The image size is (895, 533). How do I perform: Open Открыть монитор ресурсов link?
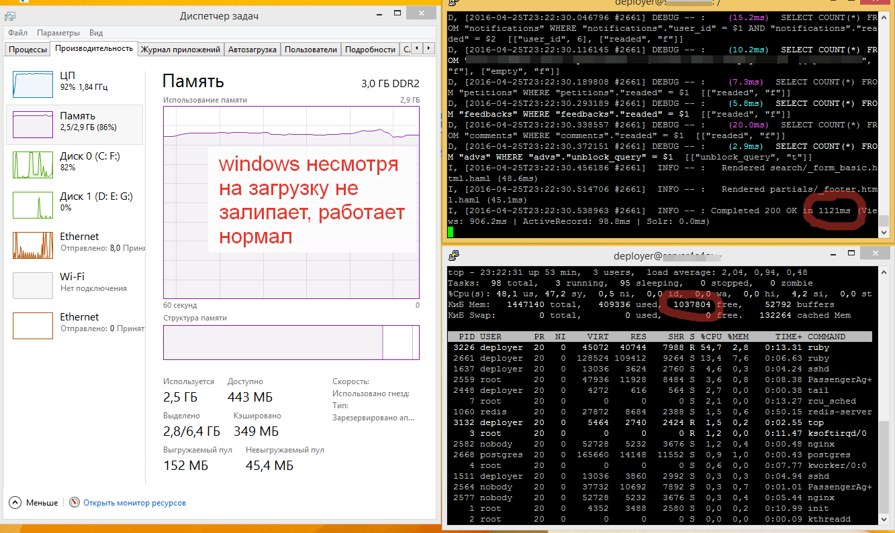(x=134, y=502)
